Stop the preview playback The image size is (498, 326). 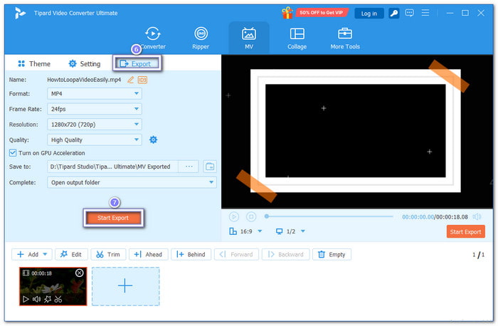pos(251,216)
